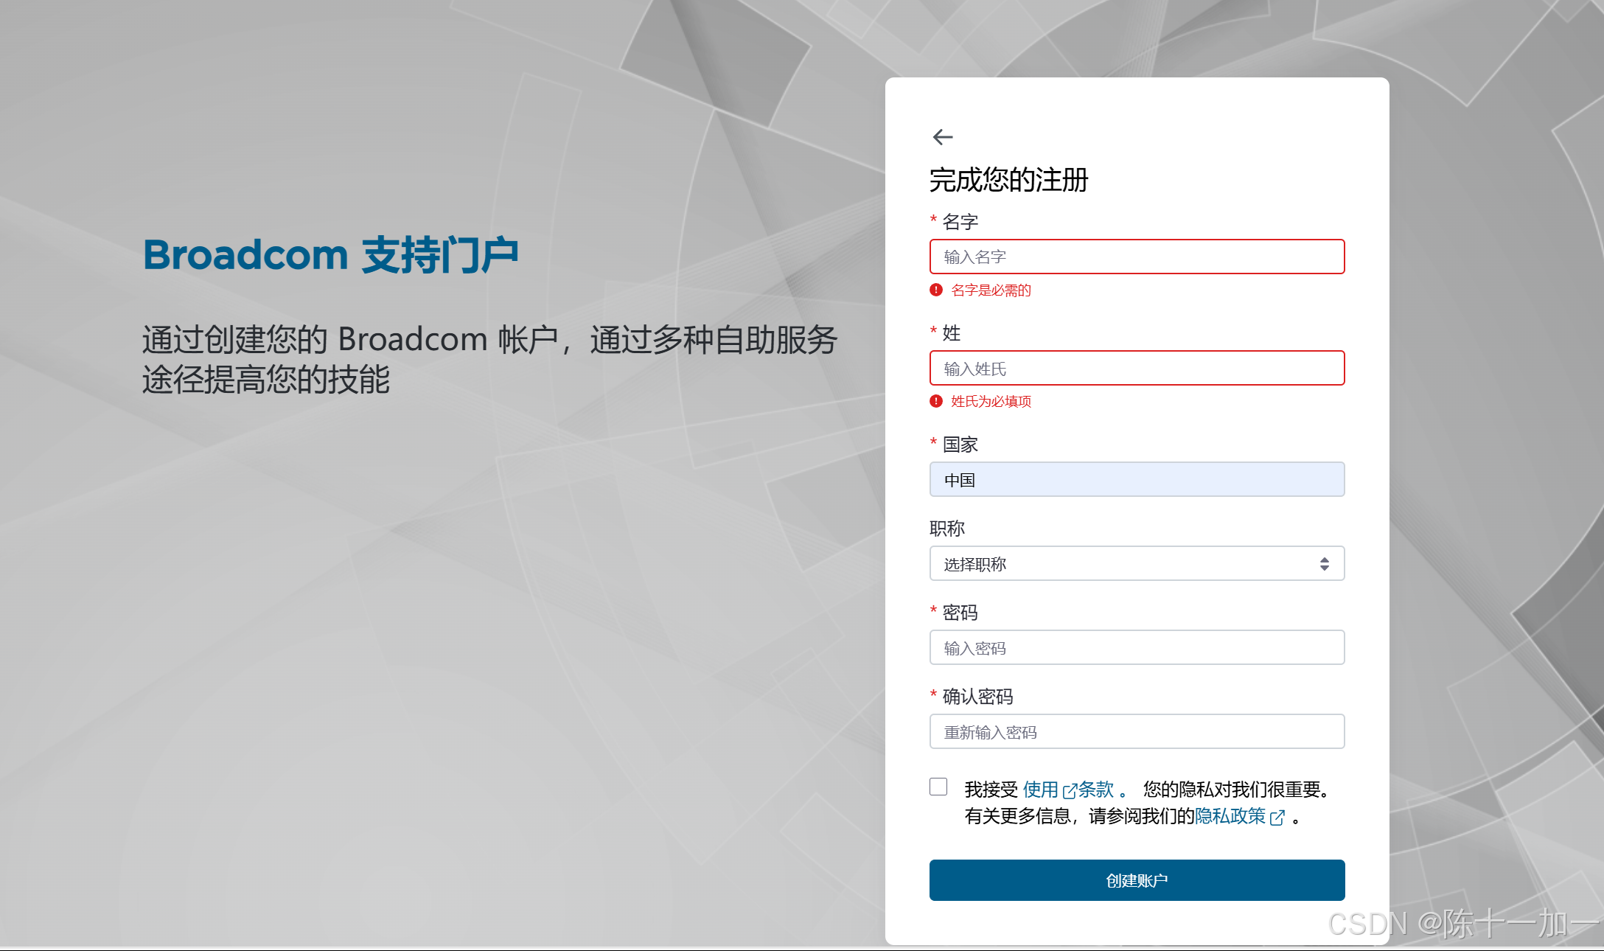Click the 名字是必需的 error message
Screen dimensions: 1604x951
(991, 290)
